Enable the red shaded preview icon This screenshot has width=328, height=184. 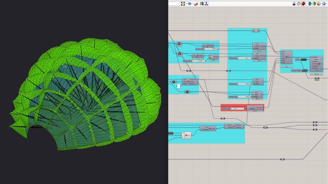pos(303,4)
